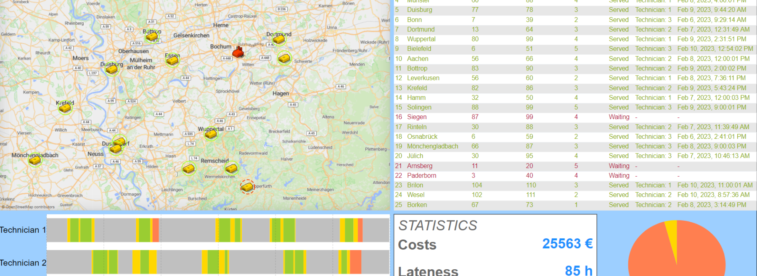Select the gold marker below Remscheid label
The width and height of the screenshot is (757, 276).
[232, 169]
